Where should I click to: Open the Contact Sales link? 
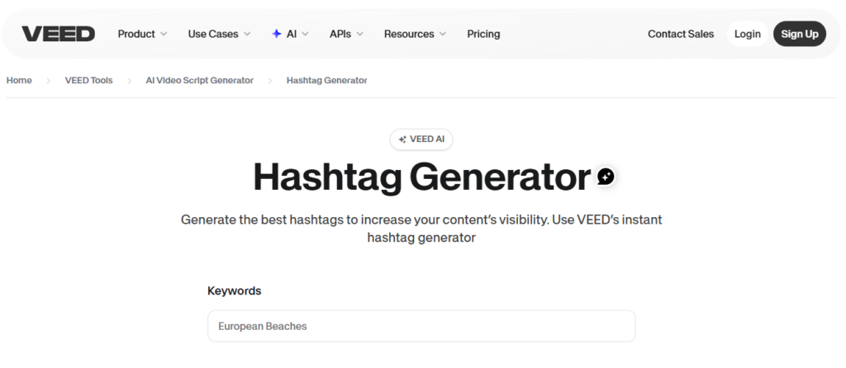tap(681, 34)
